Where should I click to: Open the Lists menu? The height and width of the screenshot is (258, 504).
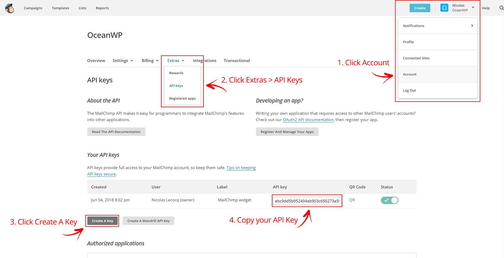click(83, 8)
